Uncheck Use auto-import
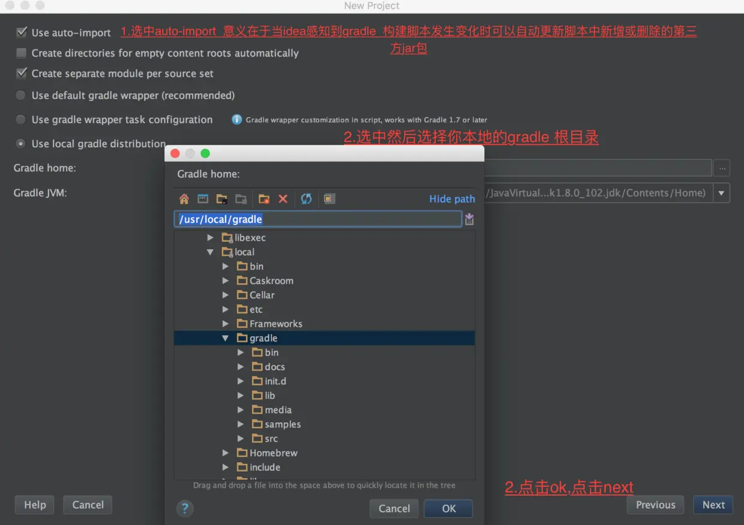This screenshot has width=744, height=525. click(x=22, y=32)
